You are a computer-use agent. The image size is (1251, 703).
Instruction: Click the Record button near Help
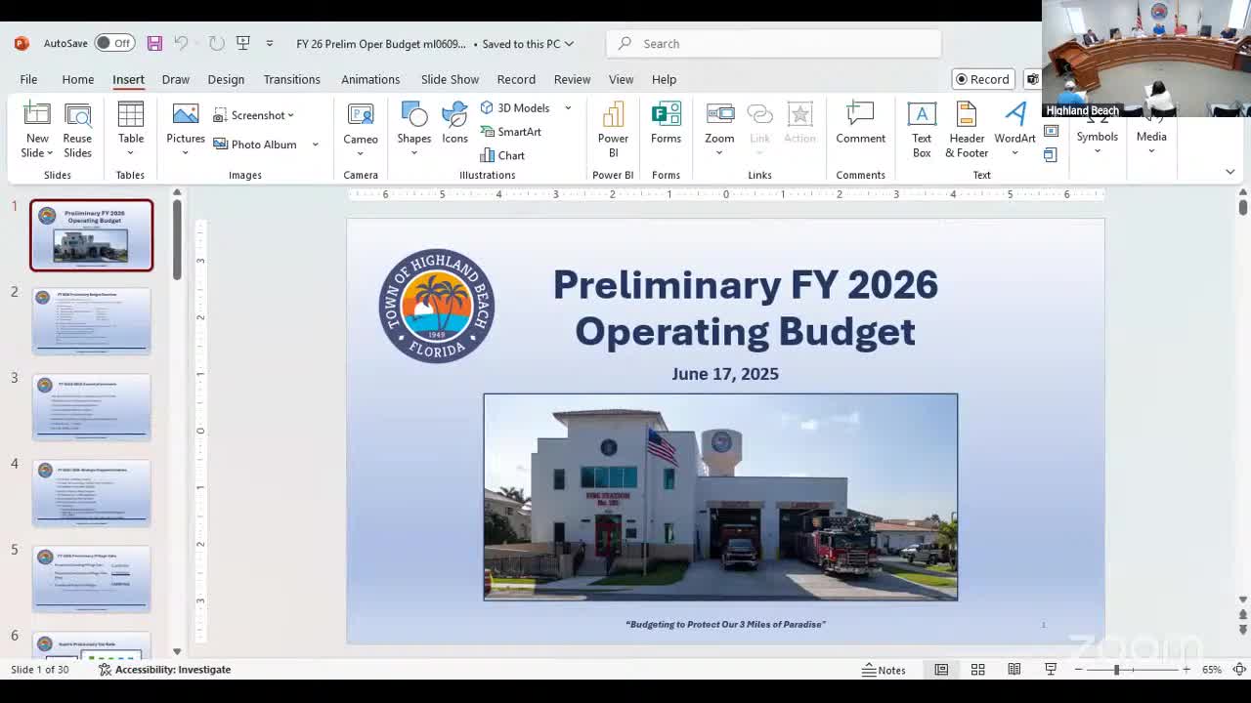pyautogui.click(x=983, y=79)
